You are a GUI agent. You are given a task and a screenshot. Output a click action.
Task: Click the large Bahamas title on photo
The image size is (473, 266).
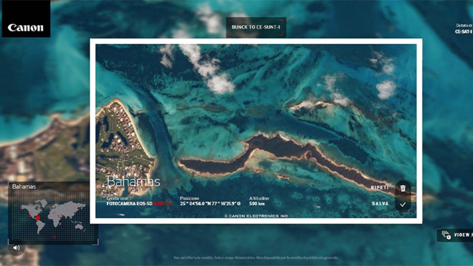[x=133, y=182]
